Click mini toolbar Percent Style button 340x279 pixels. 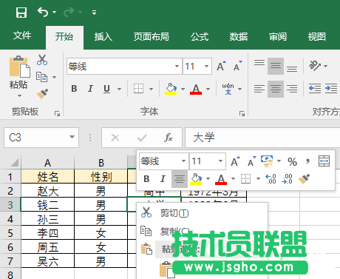[292, 162]
